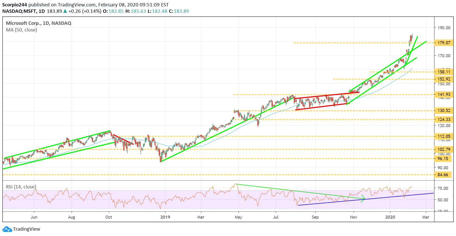The width and height of the screenshot is (456, 236).
Task: Click the TradingView brand text at bottom
Action: click(x=27, y=229)
